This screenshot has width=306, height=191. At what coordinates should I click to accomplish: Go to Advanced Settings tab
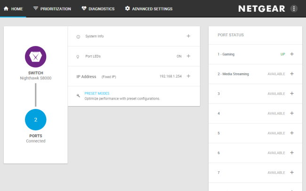[149, 9]
